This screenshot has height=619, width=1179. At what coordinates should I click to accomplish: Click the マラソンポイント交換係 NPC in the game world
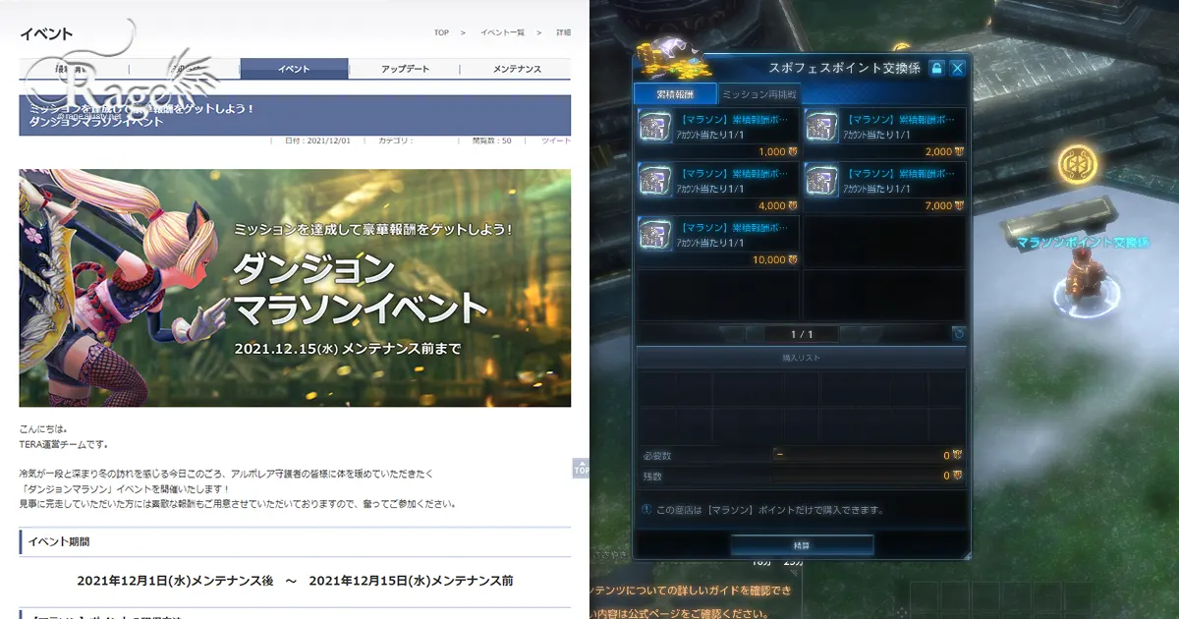(1086, 275)
